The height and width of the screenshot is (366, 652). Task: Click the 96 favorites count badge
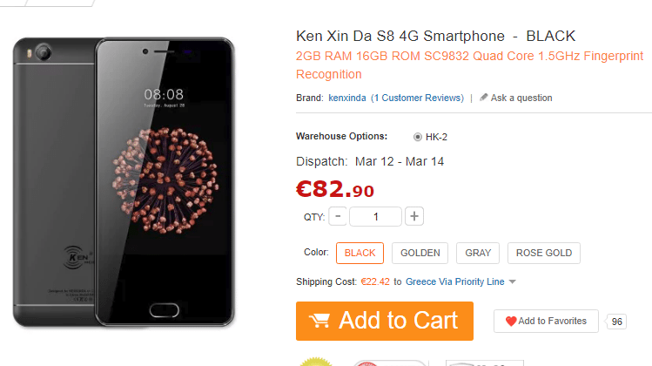tap(616, 322)
